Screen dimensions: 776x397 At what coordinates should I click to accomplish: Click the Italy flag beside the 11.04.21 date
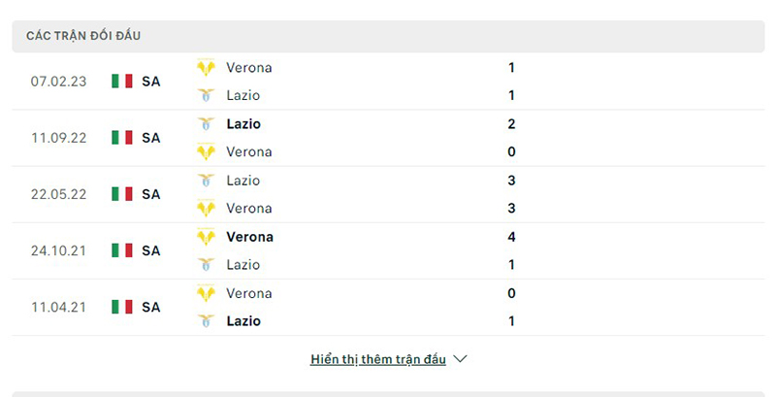pos(122,307)
